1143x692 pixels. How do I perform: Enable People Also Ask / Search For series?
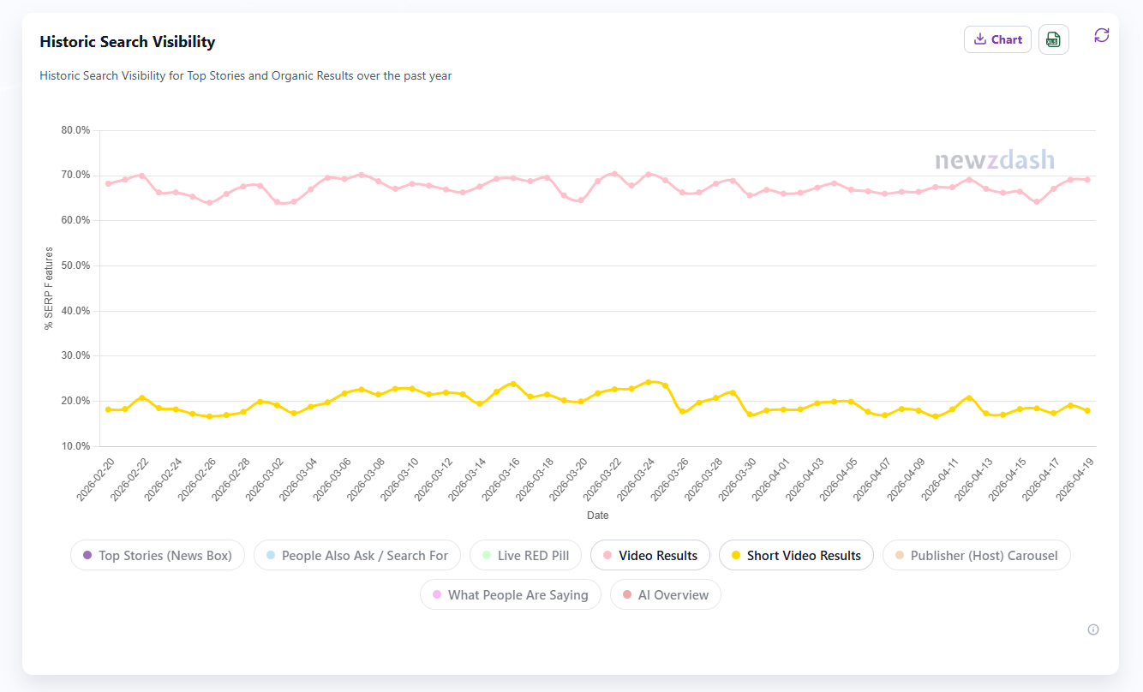click(356, 555)
